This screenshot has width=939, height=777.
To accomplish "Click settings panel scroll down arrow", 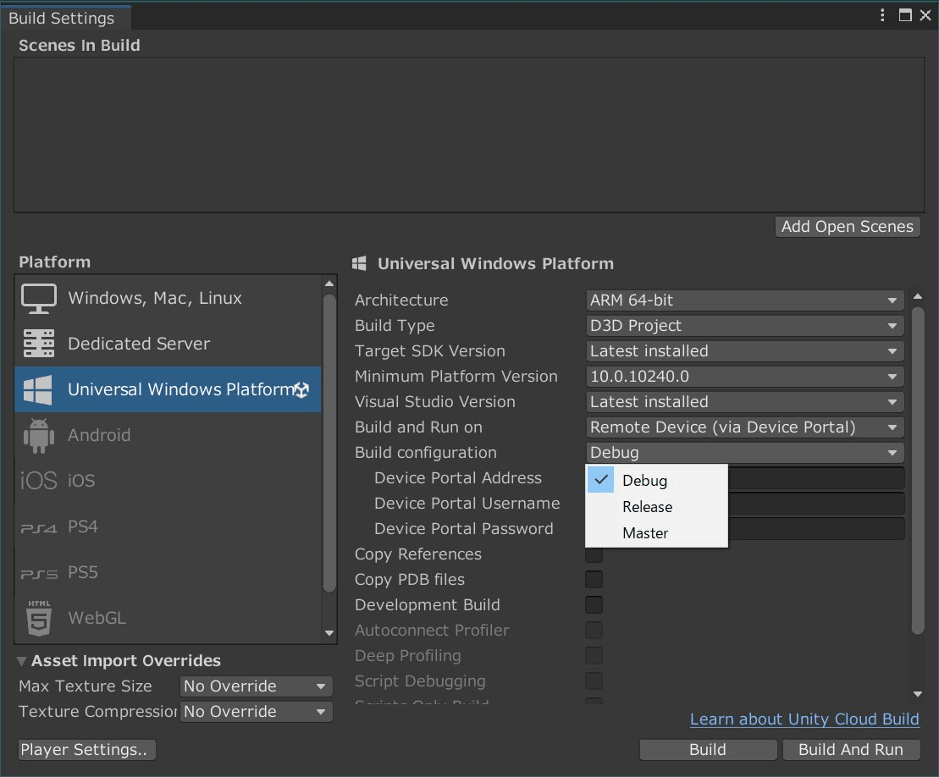I will click(x=918, y=694).
